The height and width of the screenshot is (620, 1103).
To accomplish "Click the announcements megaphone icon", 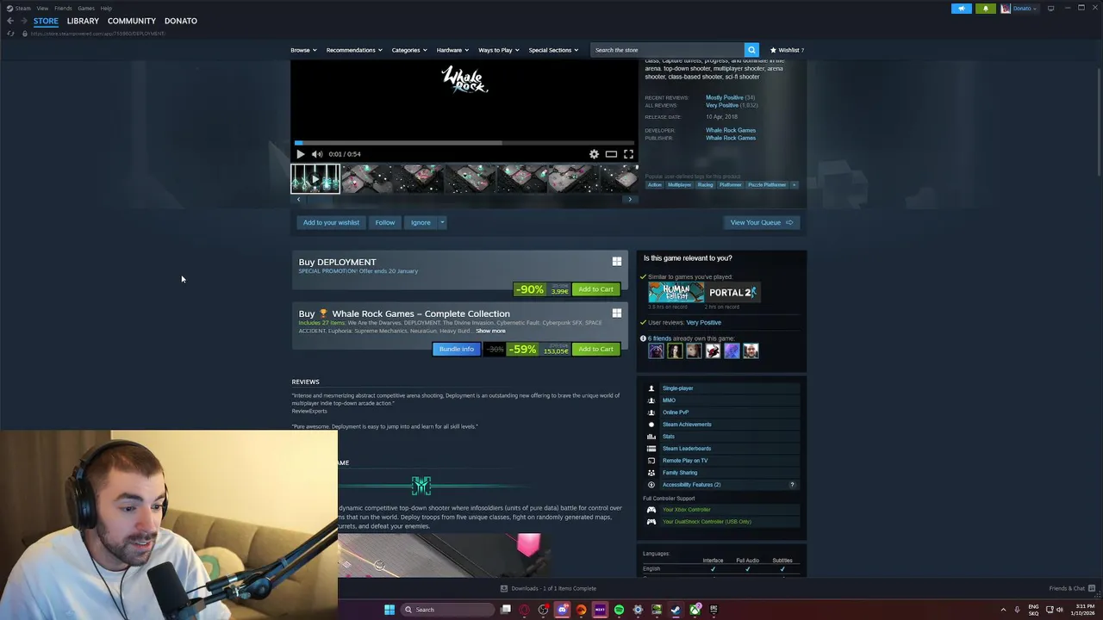I will coord(962,9).
